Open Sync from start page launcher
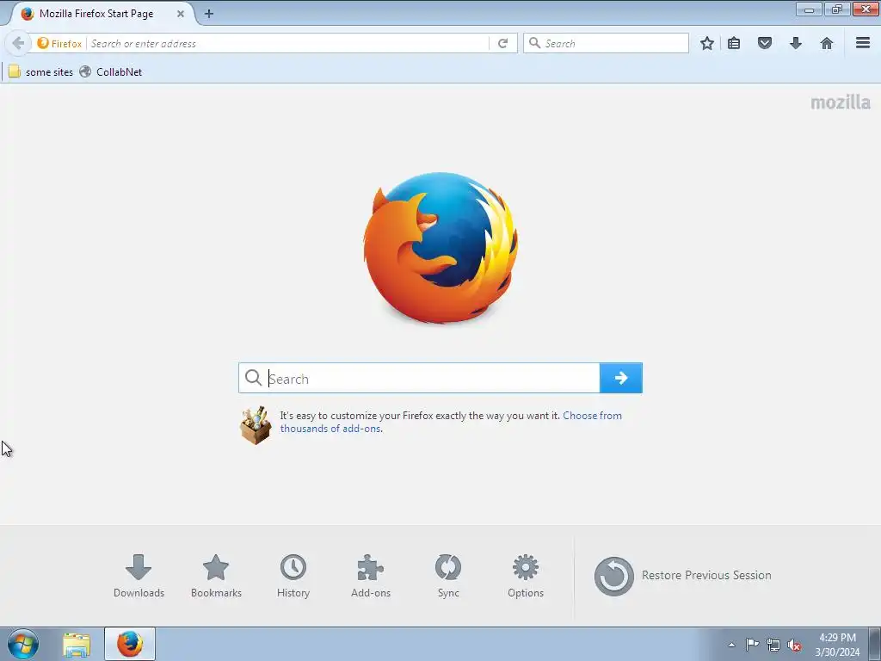The image size is (881, 661). click(448, 576)
